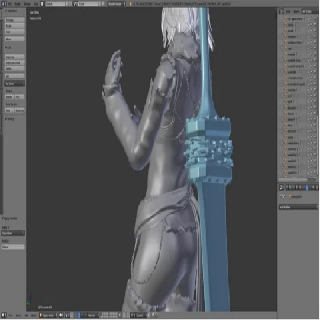Toggle the snap magnet icon in 3D header
Viewport: 320px width, 320px height.
[x=128, y=315]
